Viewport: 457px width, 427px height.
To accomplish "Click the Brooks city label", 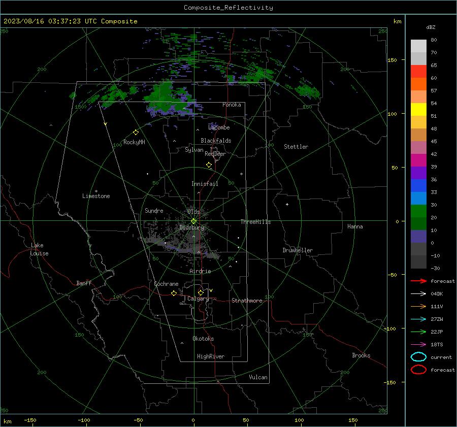I will click(x=361, y=355).
